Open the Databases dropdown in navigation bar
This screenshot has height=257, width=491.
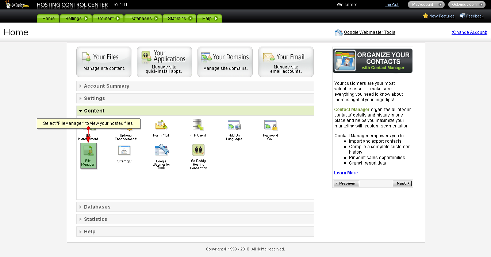tap(143, 19)
